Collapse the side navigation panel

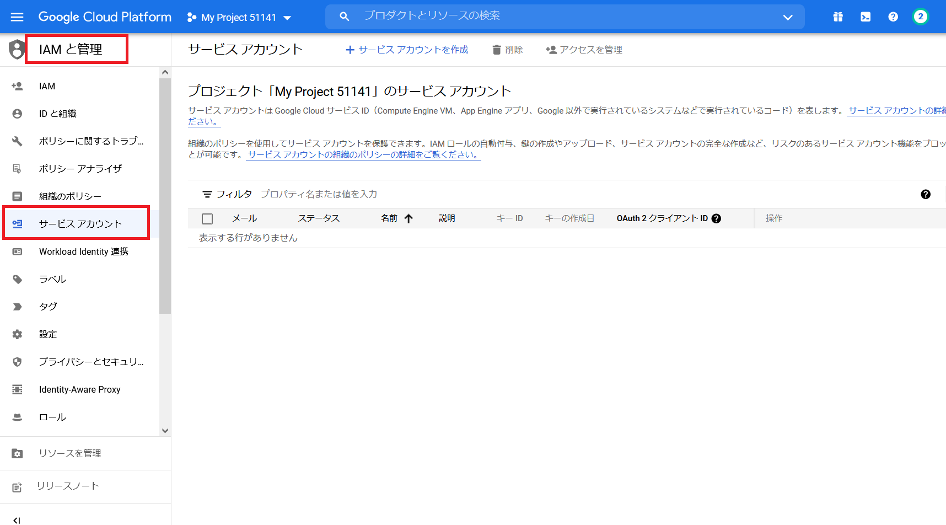[17, 520]
